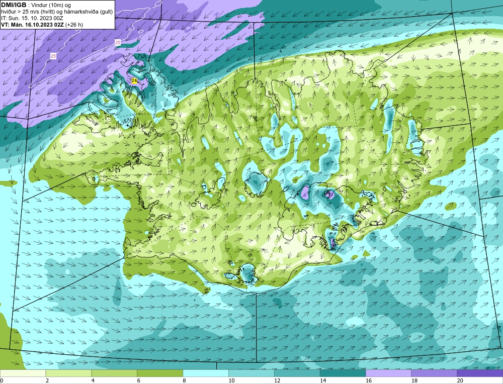Click the "DMI/IGB" title in the legend box
The height and width of the screenshot is (384, 503).
click(14, 5)
